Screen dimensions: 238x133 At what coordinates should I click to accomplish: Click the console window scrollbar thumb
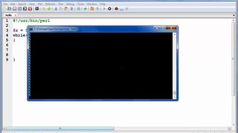[x=174, y=93]
